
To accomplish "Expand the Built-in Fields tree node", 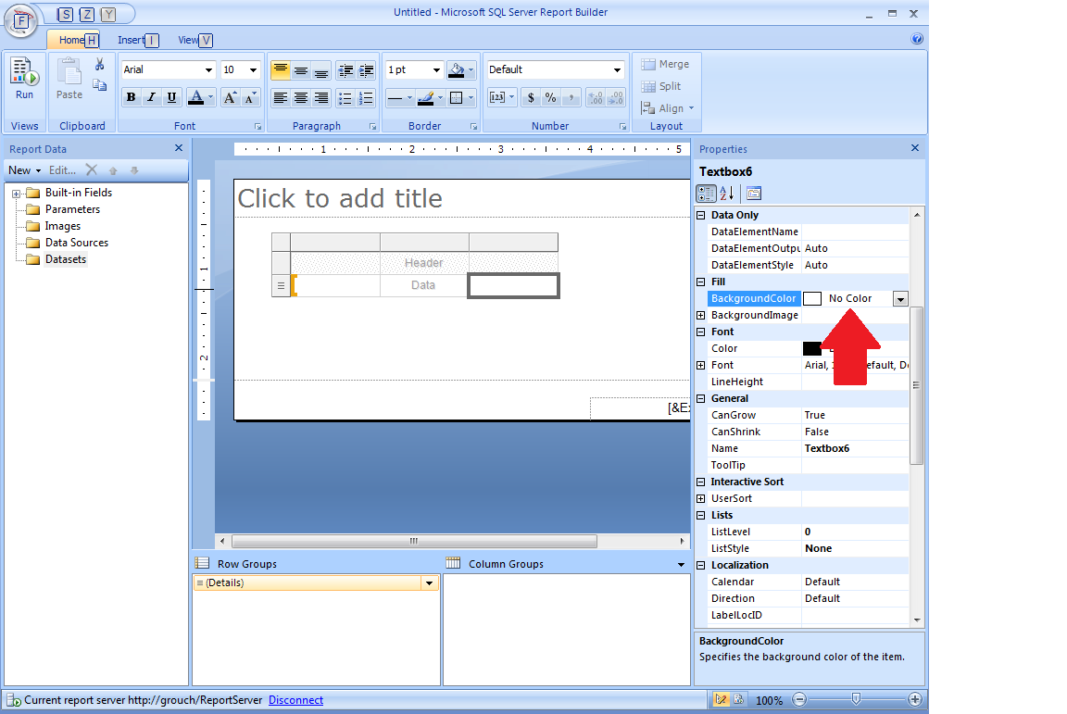I will coord(17,194).
